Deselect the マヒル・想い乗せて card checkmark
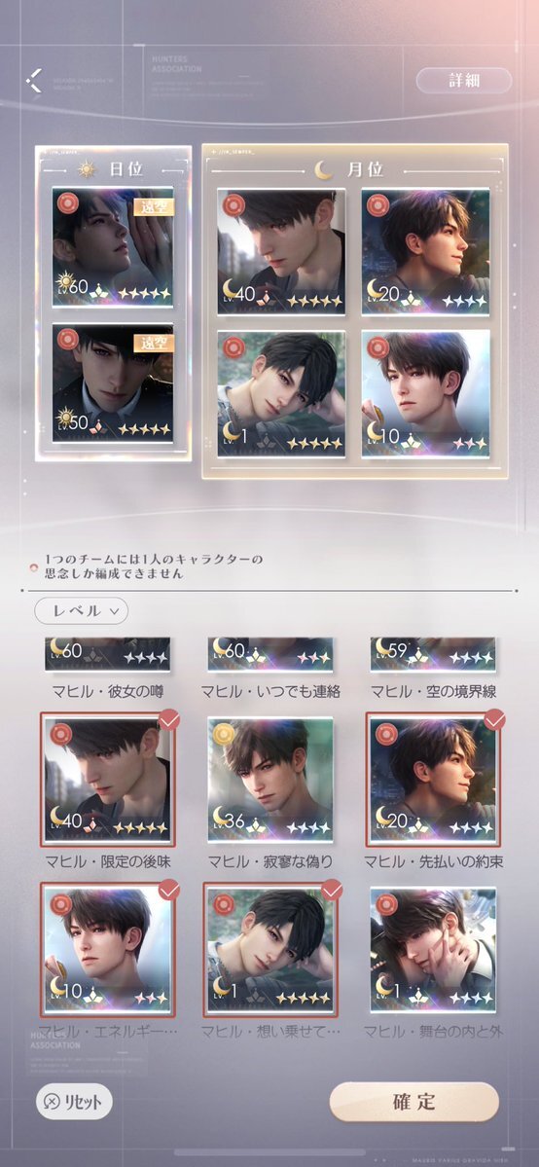539x1167 pixels. (332, 890)
